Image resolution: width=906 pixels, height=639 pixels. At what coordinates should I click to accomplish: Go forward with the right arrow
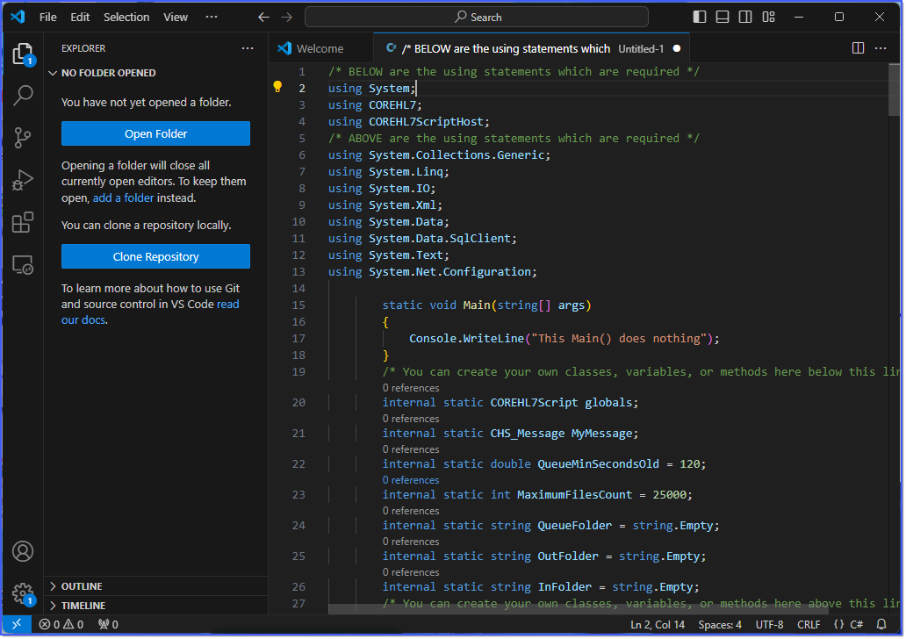[x=286, y=18]
